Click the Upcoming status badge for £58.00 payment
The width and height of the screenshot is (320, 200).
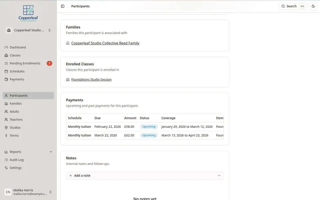pos(149,127)
